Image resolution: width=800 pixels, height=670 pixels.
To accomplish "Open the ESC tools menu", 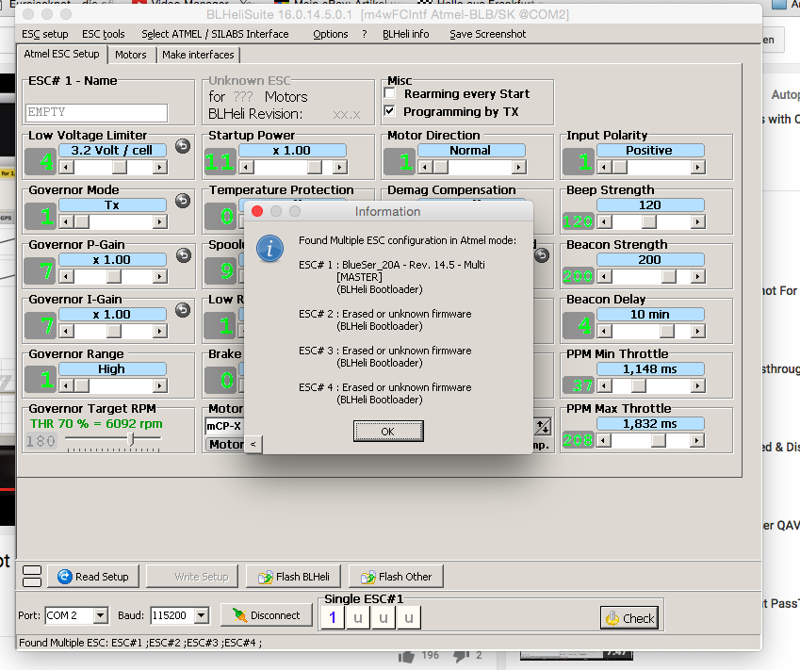I will pyautogui.click(x=104, y=34).
